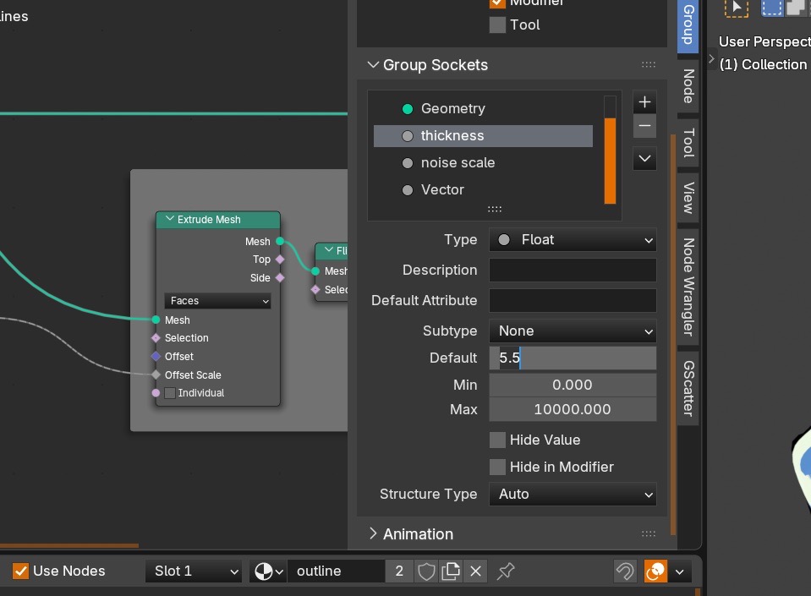This screenshot has width=811, height=596.
Task: Toggle the overlay icon in header
Action: [x=655, y=571]
